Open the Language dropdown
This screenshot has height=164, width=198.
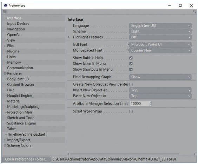tap(160, 26)
